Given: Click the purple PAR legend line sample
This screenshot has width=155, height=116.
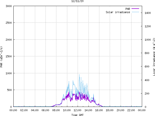Looking at the screenshot, I should click(x=135, y=9).
